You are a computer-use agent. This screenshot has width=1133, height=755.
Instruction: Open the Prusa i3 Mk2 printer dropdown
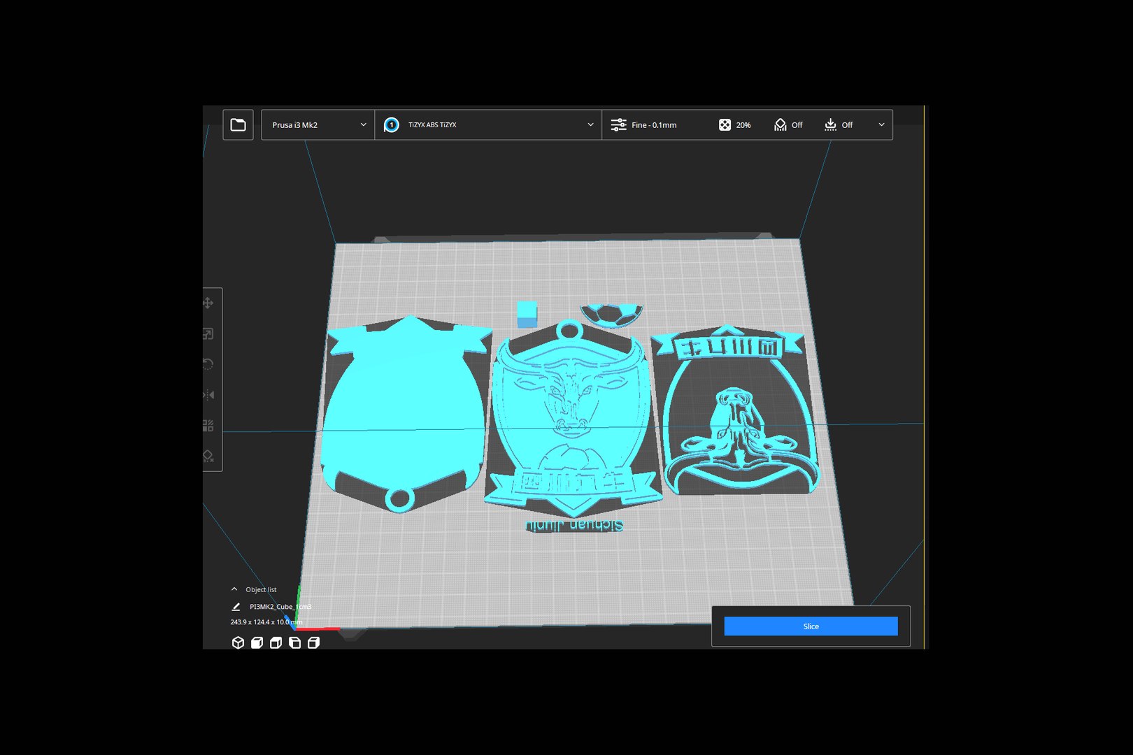tap(318, 124)
